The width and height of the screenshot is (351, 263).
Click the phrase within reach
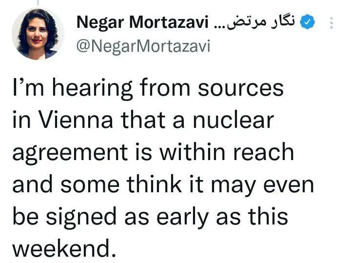point(226,152)
